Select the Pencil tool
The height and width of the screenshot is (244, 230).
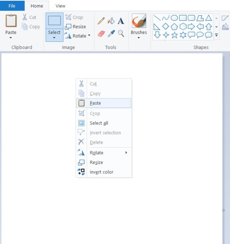[101, 21]
